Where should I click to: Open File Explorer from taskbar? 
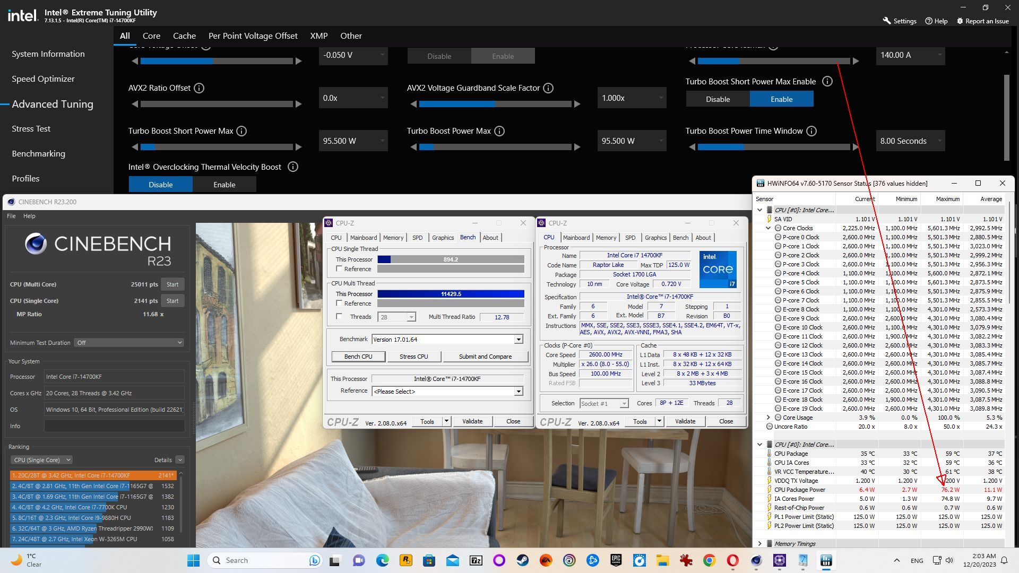tap(662, 560)
